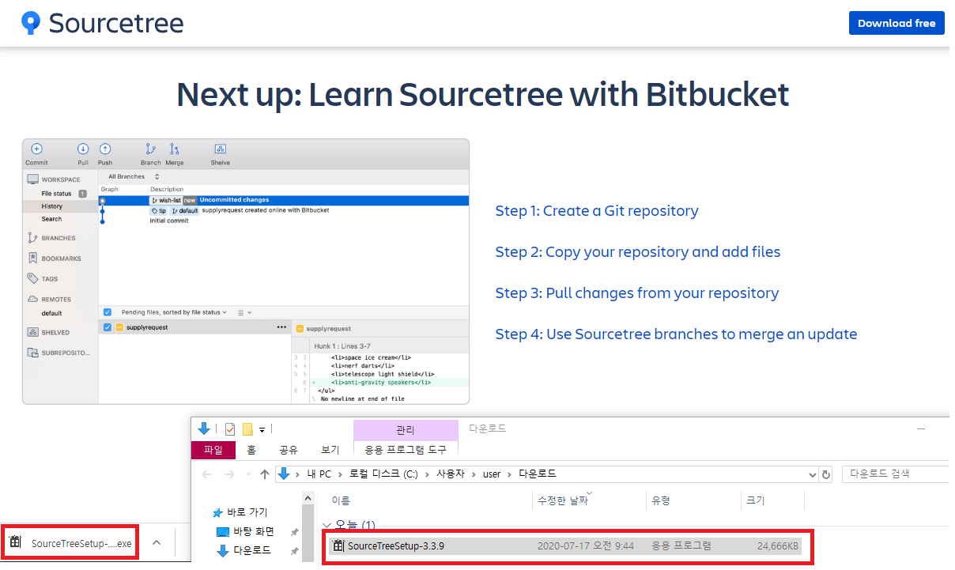Viewport: 955px width, 570px height.
Task: Select 바로 가기 in navigation pane
Action: click(247, 511)
